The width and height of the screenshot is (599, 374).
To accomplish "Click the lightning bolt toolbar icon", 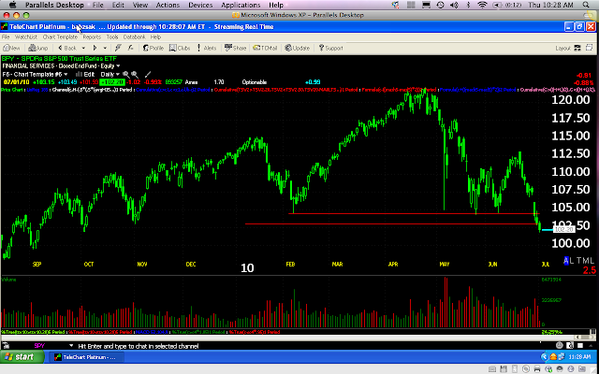I will click(x=118, y=48).
